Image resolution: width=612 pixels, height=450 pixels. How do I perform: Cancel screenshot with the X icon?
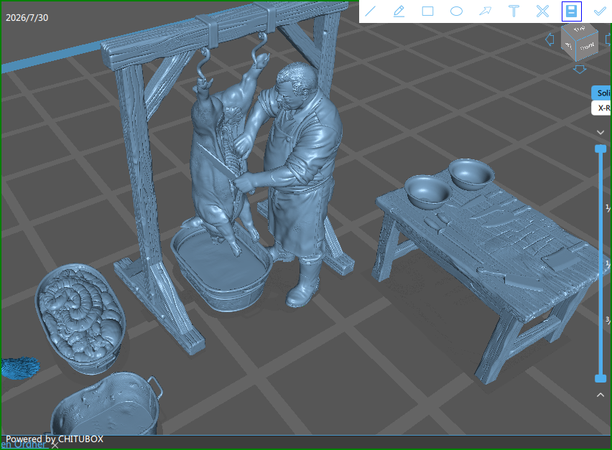542,11
